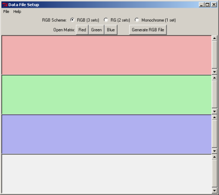The image size is (219, 195).
Task: Open the Blue matrix file
Action: (x=111, y=30)
